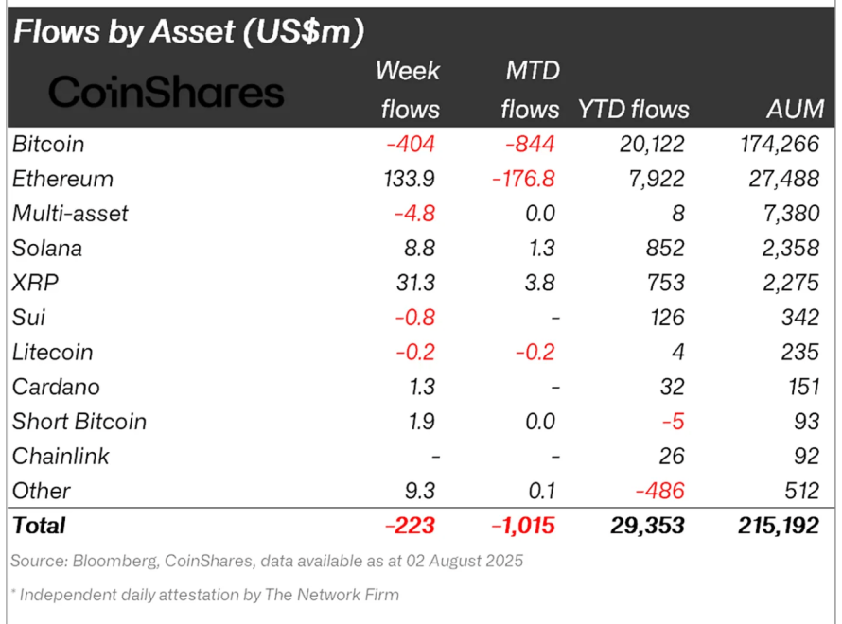The width and height of the screenshot is (842, 624).
Task: Click the Bloomberg CoinShares source note
Action: (x=267, y=561)
